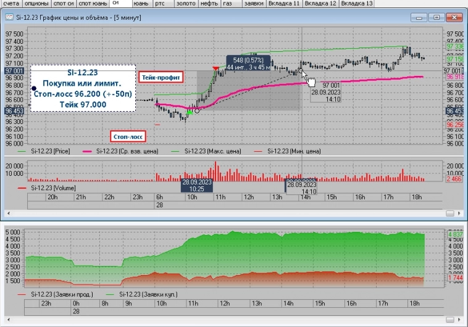Click the 548 (0.57%) measurement tooltip
Screen dimensions: 468x327
248,64
